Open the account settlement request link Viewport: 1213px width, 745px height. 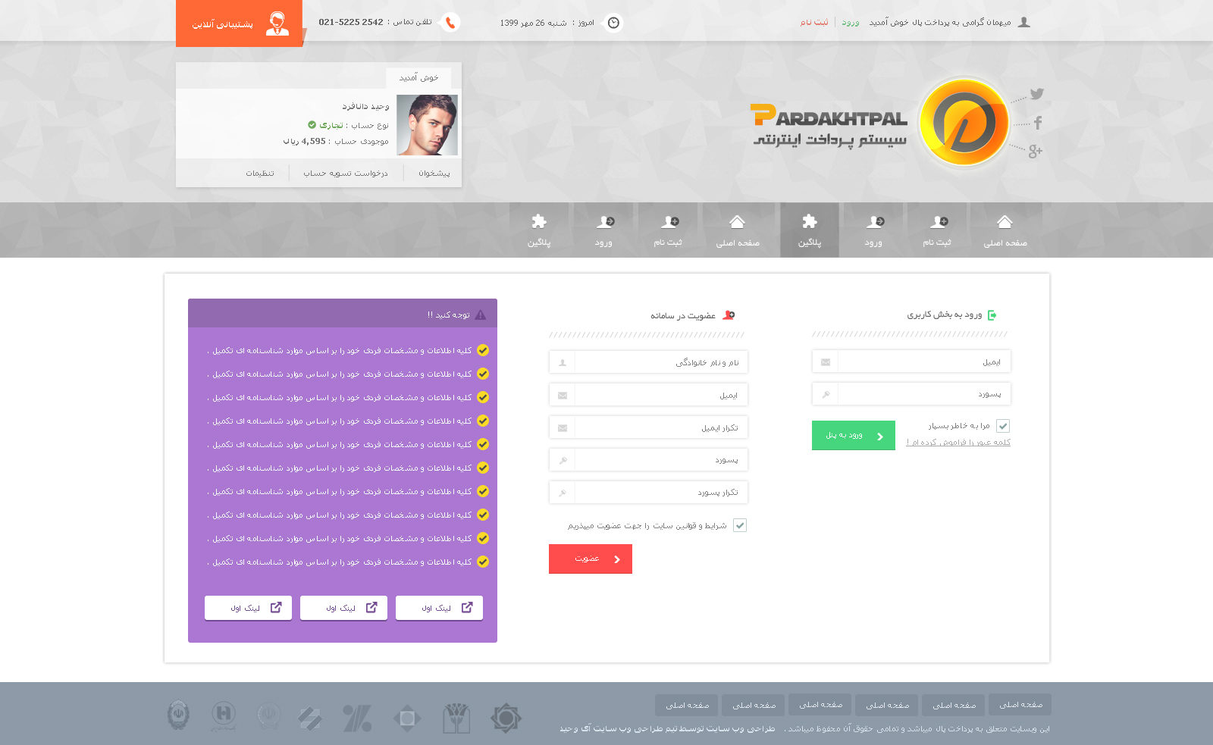tap(346, 174)
